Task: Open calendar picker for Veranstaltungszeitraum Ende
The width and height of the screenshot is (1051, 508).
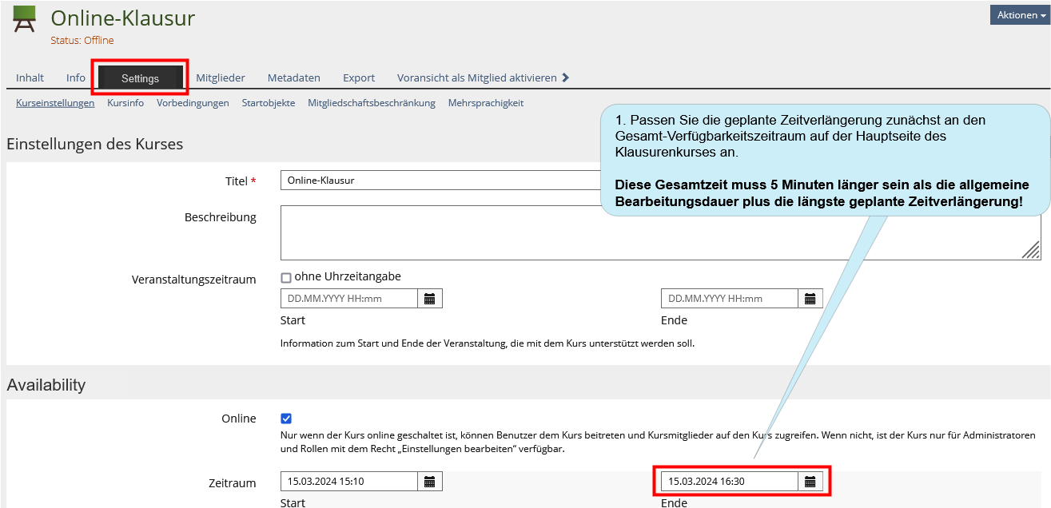Action: click(x=810, y=299)
